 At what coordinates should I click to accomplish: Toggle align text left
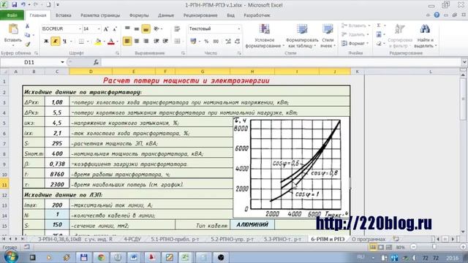tap(127, 41)
